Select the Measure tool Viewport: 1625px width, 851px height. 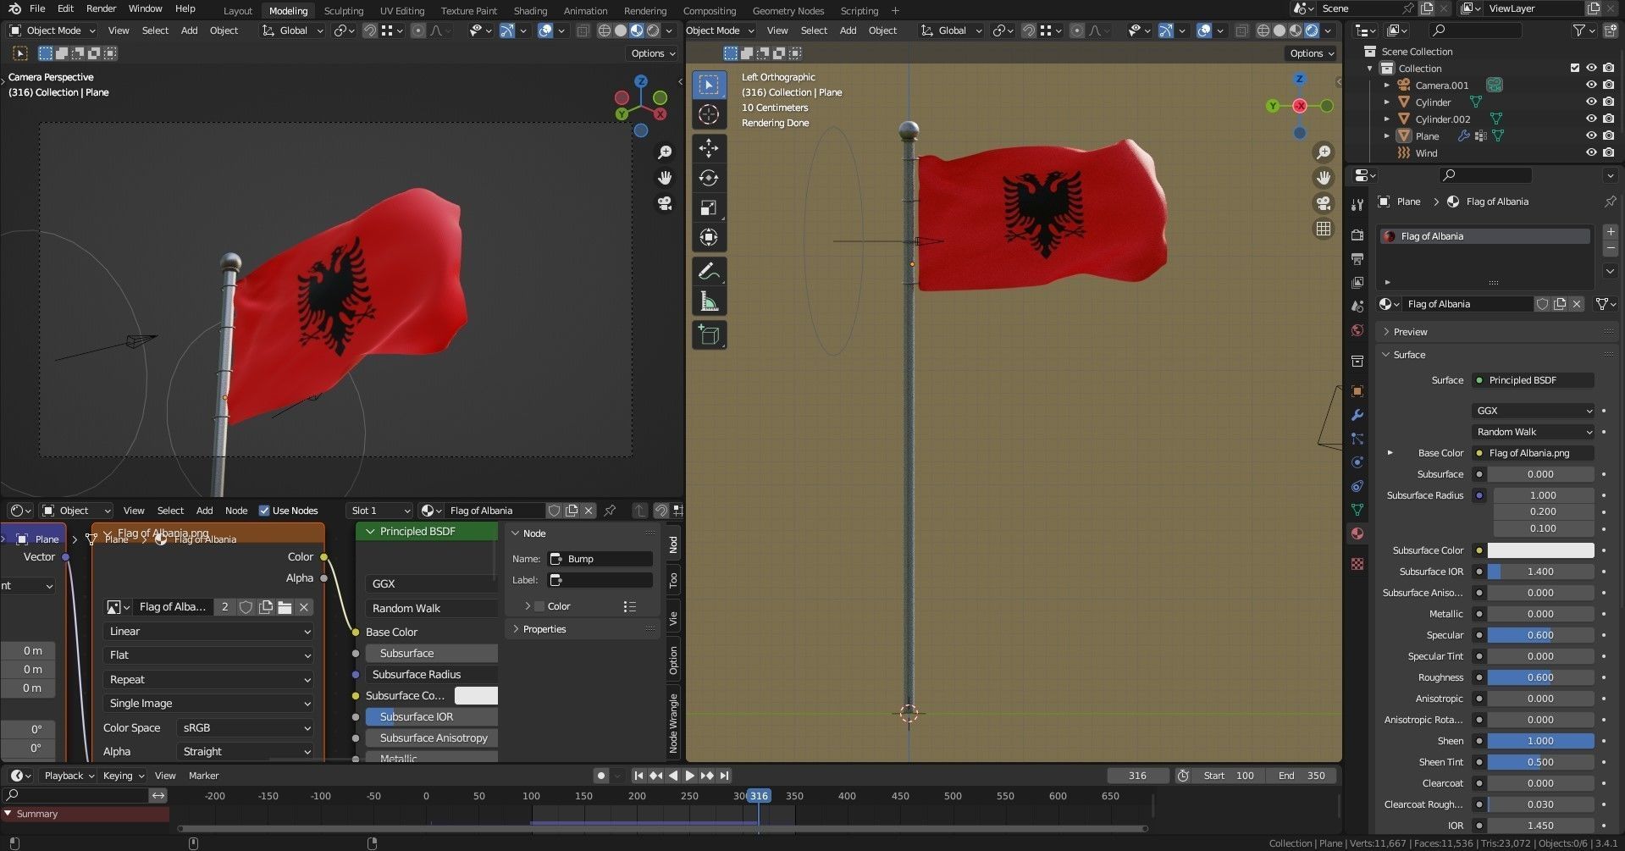709,301
